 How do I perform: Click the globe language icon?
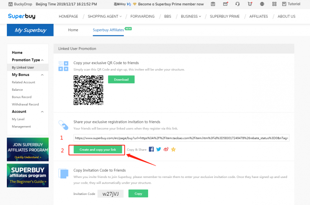262,4
